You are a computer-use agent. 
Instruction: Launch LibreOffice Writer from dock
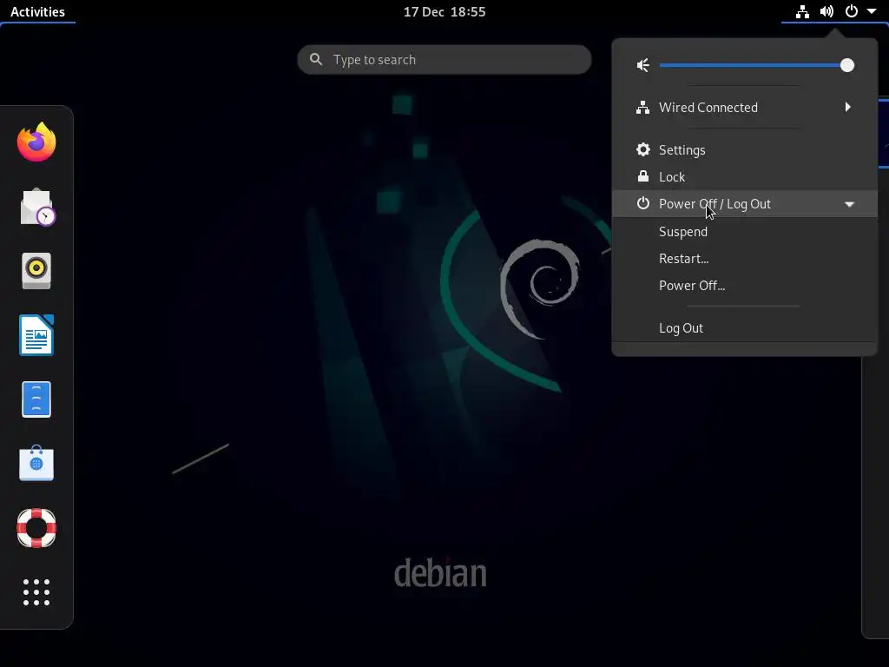pyautogui.click(x=36, y=334)
